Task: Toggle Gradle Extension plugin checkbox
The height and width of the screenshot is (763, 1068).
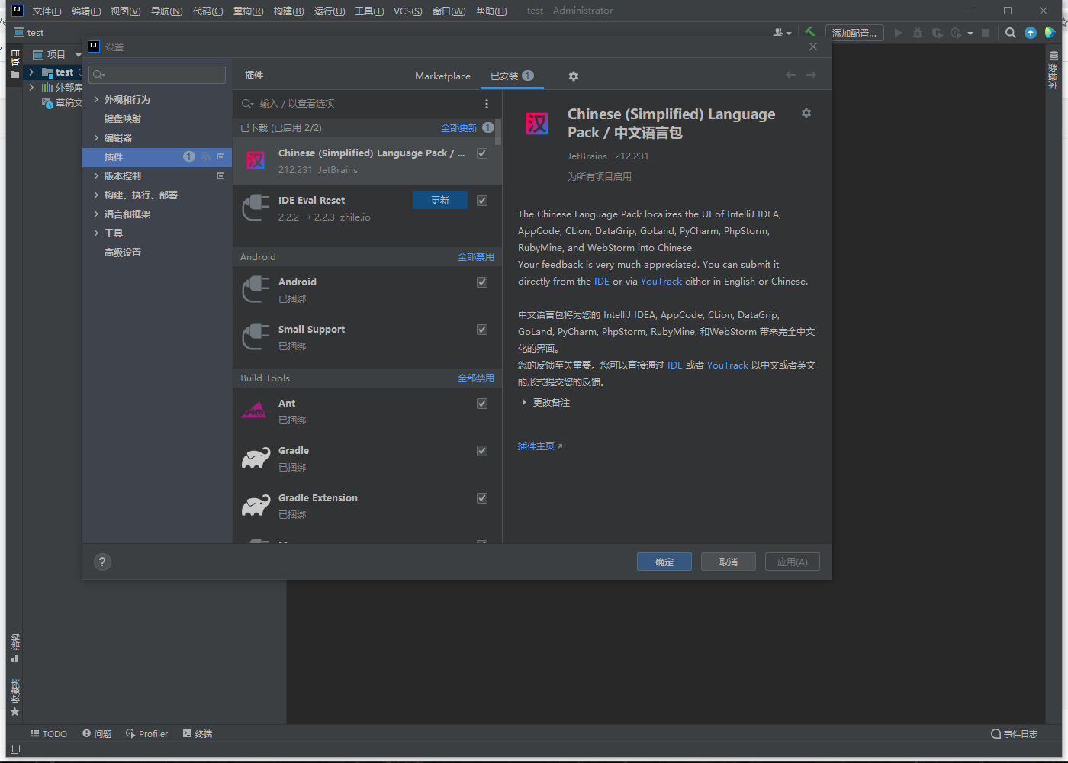Action: (482, 498)
